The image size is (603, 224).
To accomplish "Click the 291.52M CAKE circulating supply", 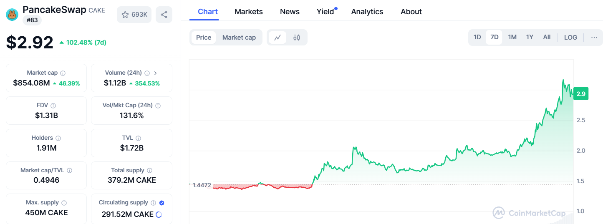I will pos(128,214).
